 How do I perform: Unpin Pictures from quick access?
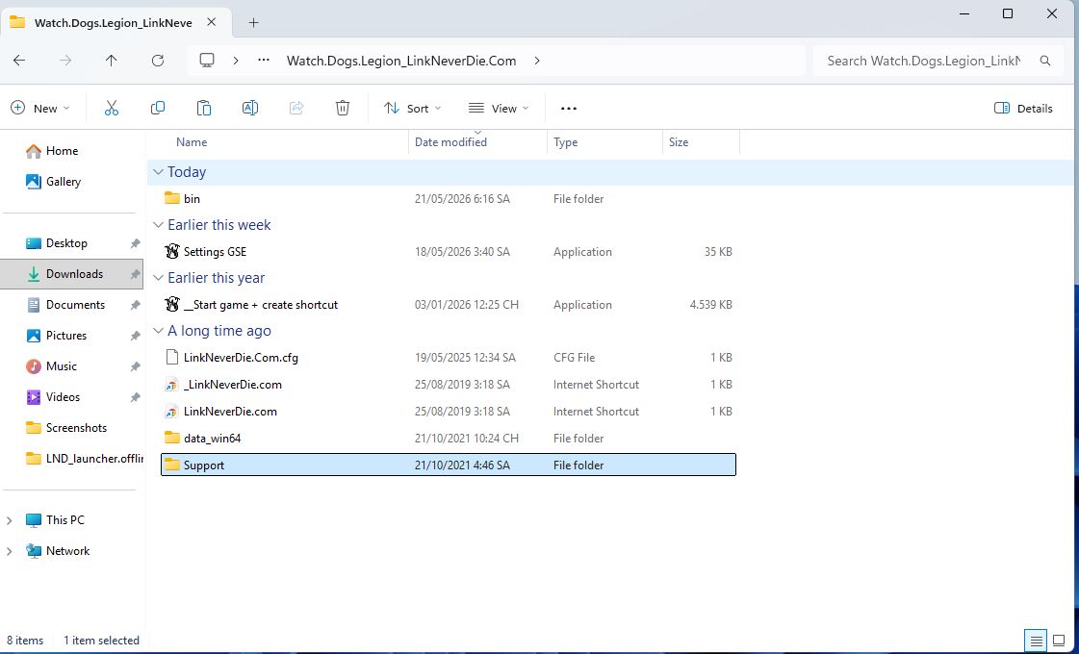(135, 336)
